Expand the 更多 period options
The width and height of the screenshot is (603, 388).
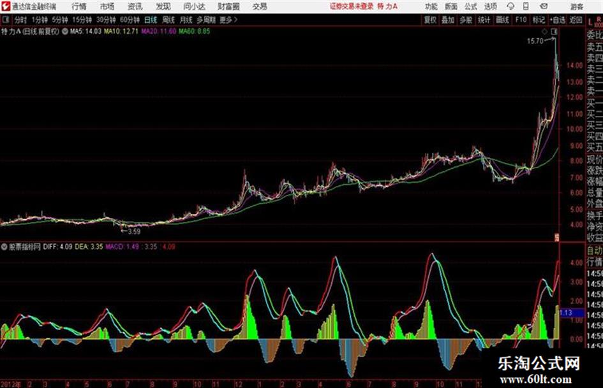pos(228,20)
